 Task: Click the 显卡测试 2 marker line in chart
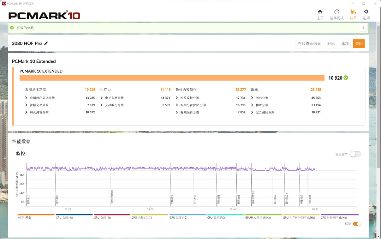coord(284,184)
